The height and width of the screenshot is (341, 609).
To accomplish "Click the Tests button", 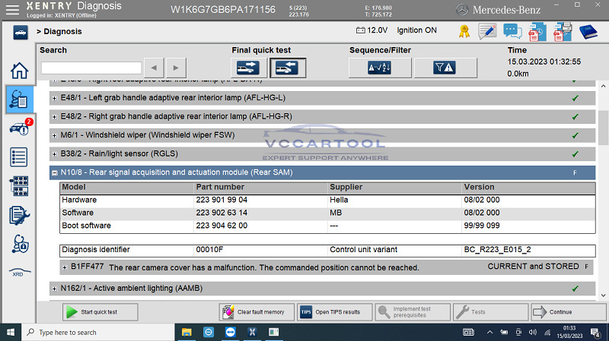I will (x=490, y=312).
